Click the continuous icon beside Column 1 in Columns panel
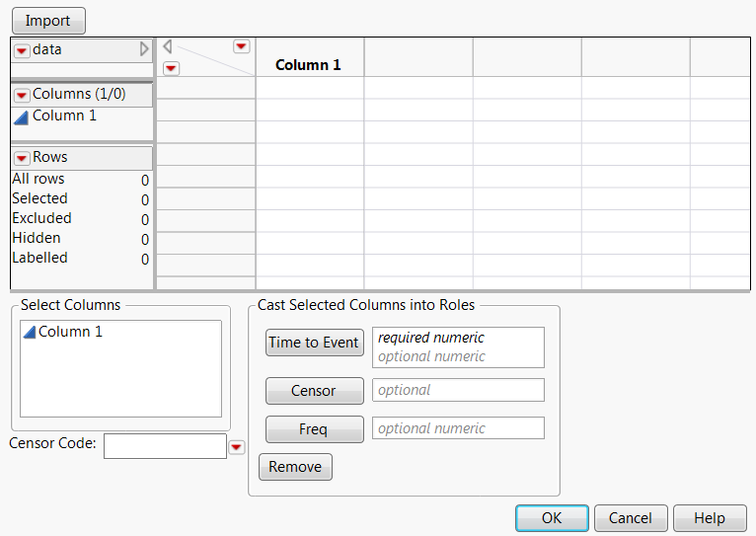This screenshot has height=536, width=756. 22,116
